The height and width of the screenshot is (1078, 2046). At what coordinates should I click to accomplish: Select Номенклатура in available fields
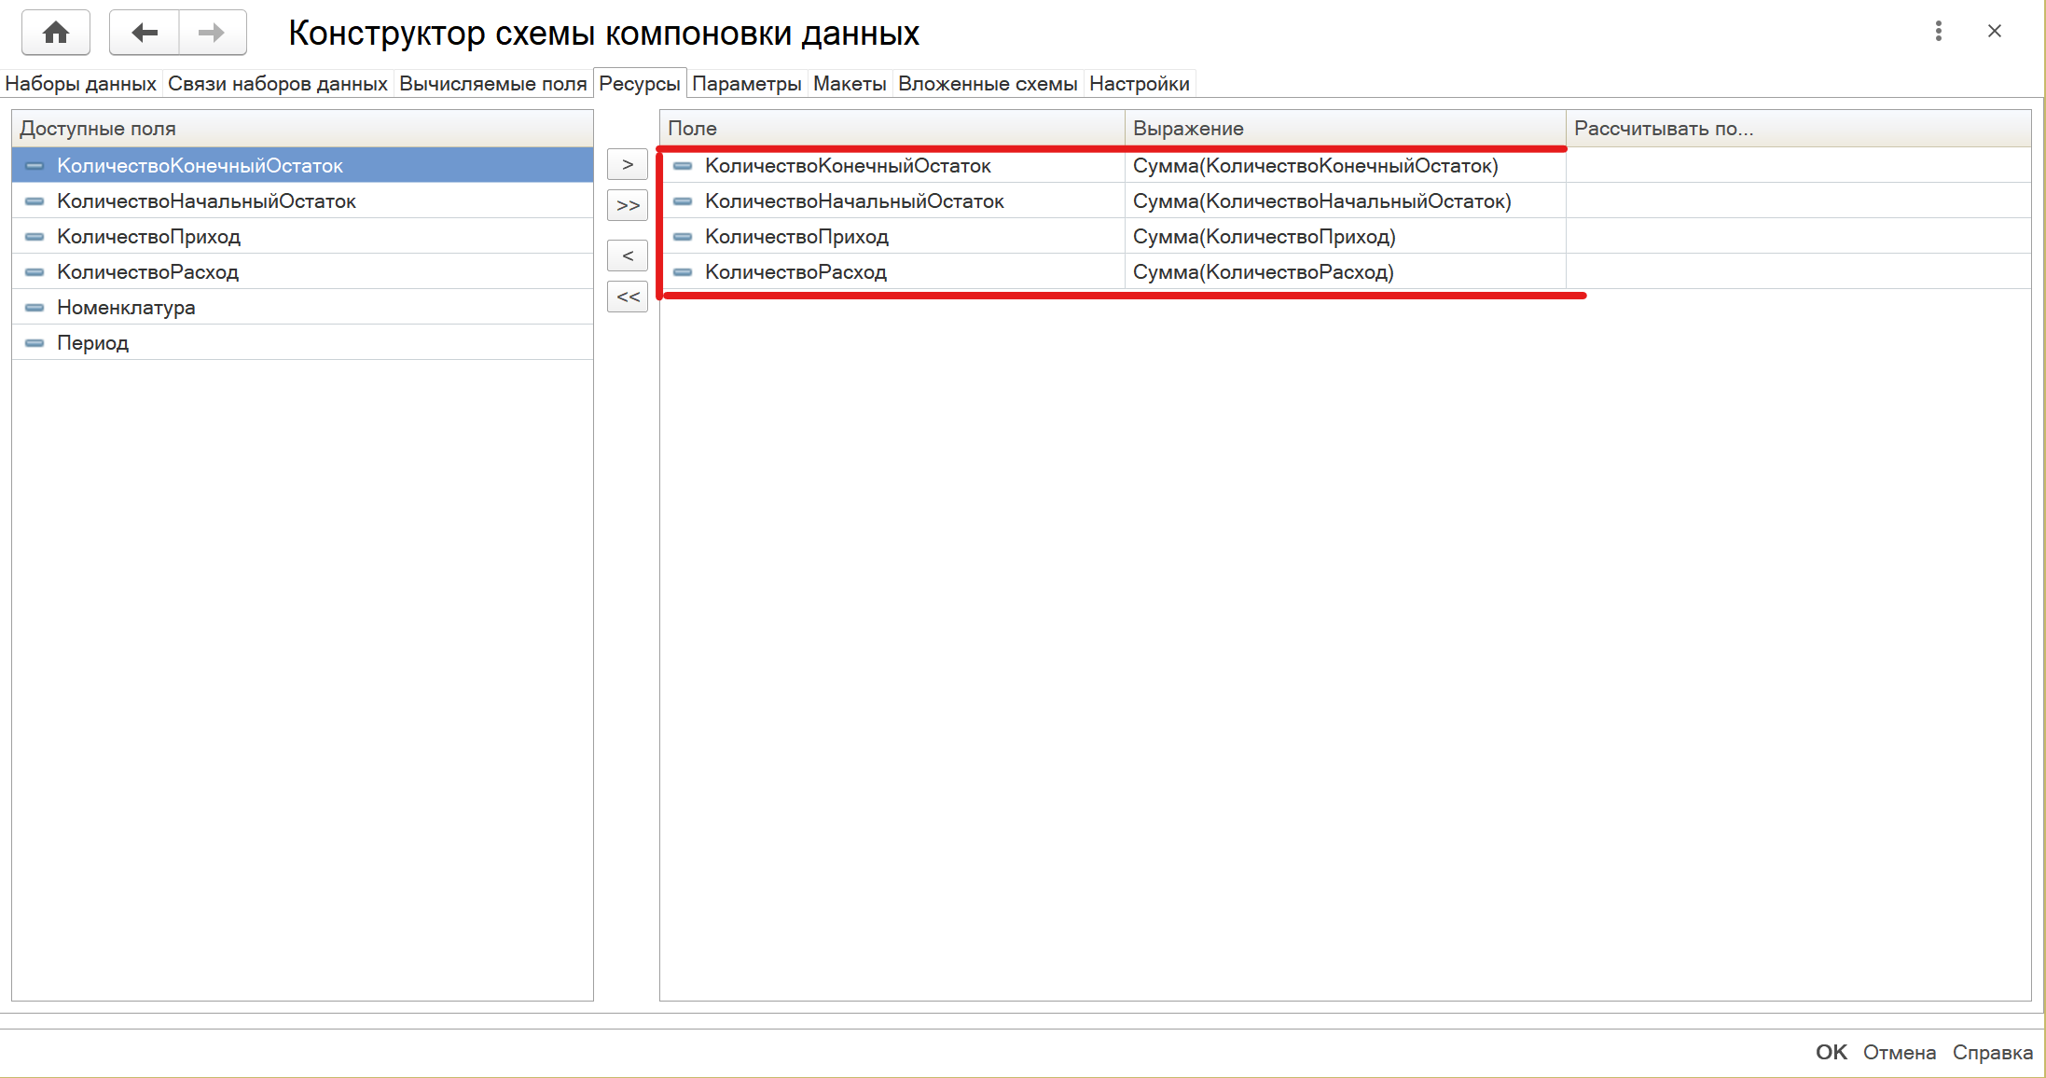(x=303, y=307)
